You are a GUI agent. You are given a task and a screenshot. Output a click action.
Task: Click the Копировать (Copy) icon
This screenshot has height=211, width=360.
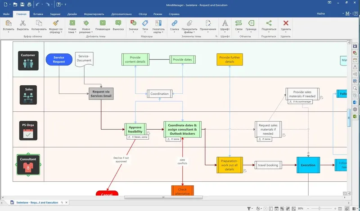[39, 23]
